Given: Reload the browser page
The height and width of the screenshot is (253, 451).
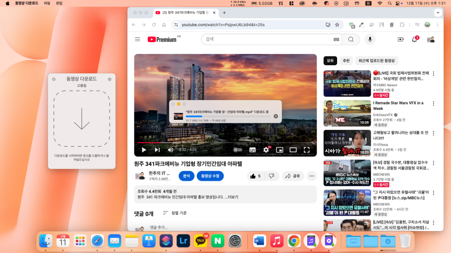Looking at the screenshot, I should pos(154,25).
